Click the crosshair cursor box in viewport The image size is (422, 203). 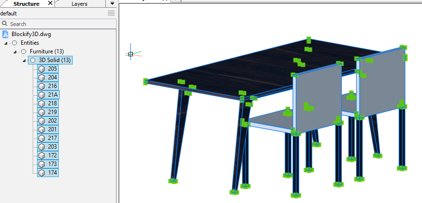(130, 54)
